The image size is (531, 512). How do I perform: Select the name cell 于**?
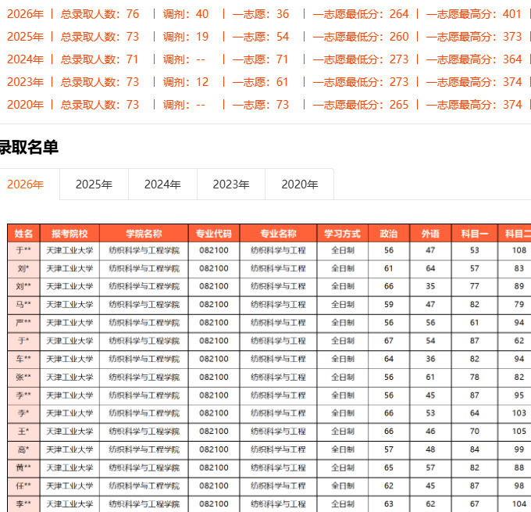(x=23, y=251)
